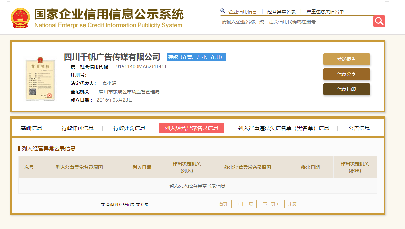Select the 严重违法失信名单 search category
Screen dimensions: 405x229
click(325, 12)
